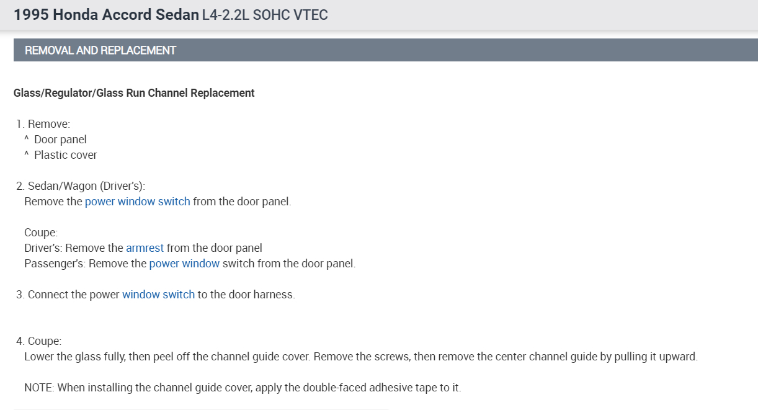Click the window switch link in step 3
This screenshot has width=758, height=410.
click(158, 295)
